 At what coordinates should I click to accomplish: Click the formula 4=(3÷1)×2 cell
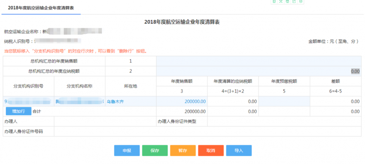click(233, 91)
